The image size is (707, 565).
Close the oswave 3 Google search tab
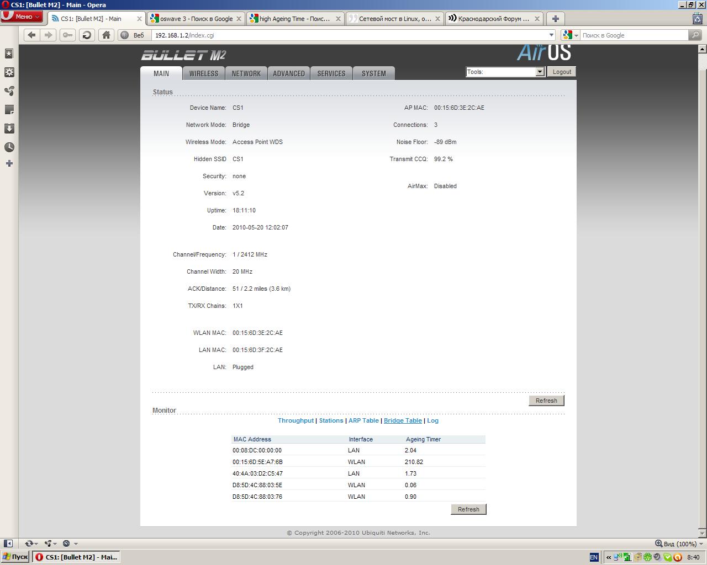(239, 18)
